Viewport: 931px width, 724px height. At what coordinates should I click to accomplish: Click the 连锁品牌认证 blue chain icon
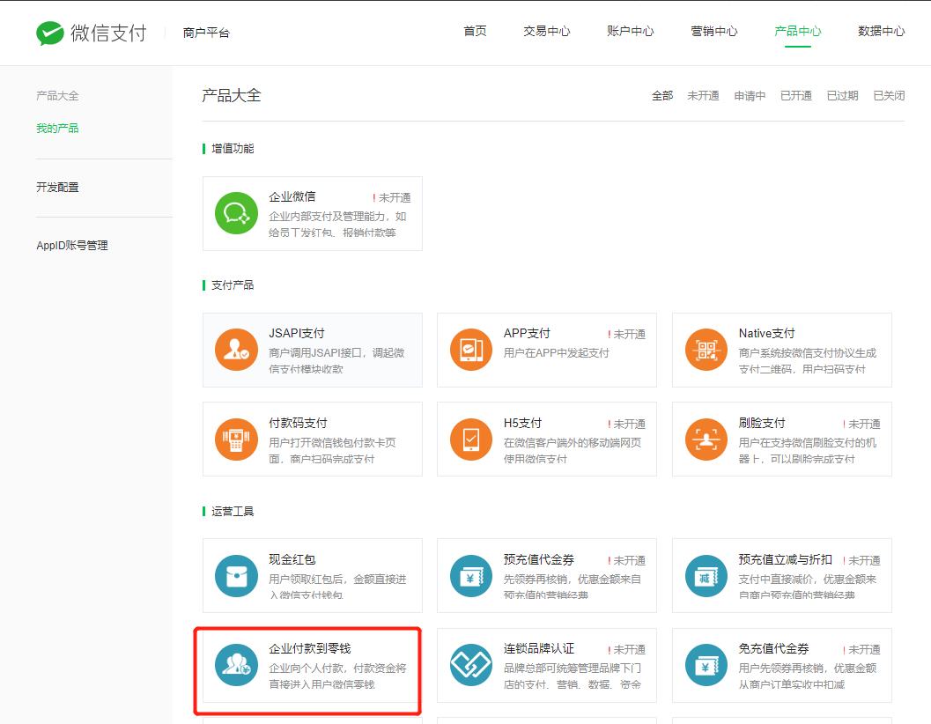(471, 665)
